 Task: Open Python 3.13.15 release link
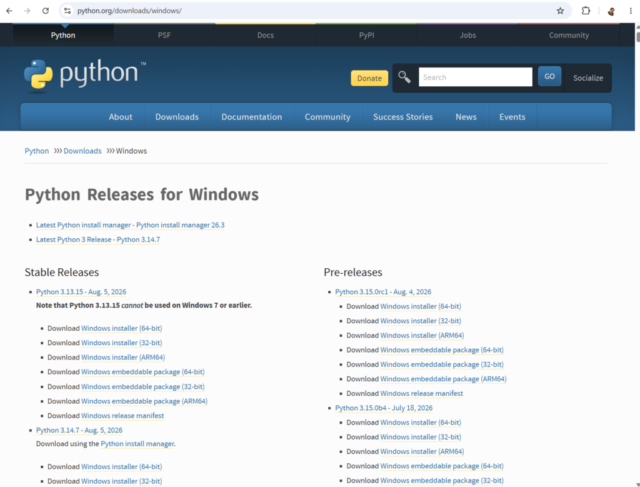[x=81, y=292]
